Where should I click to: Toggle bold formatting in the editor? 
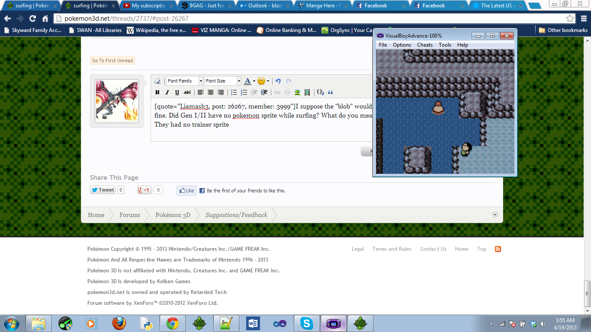[x=157, y=92]
